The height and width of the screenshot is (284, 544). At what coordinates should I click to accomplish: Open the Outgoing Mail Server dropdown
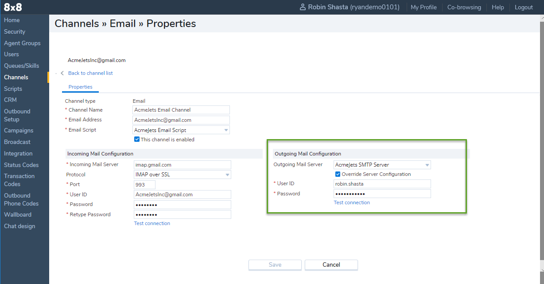[x=382, y=165]
